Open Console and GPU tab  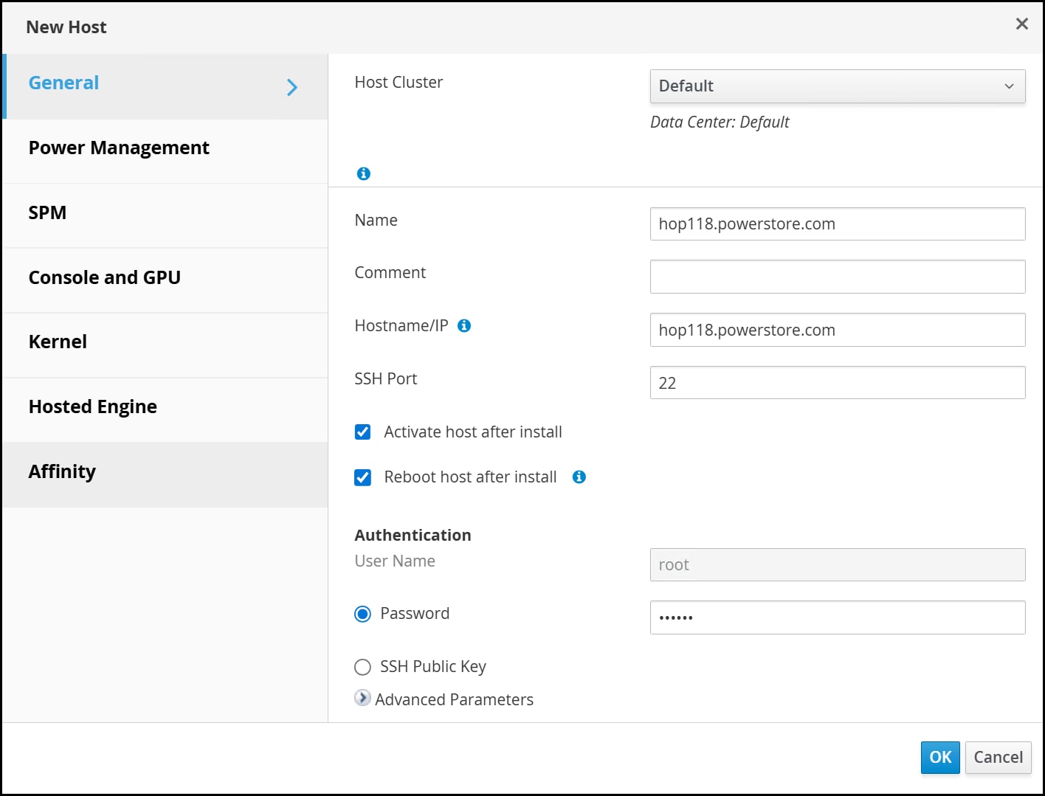[x=165, y=280]
